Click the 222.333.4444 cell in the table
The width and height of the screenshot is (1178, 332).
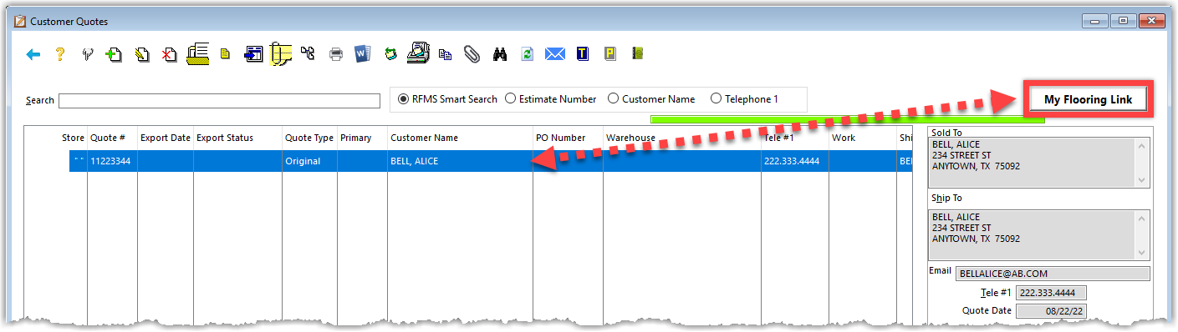[794, 161]
